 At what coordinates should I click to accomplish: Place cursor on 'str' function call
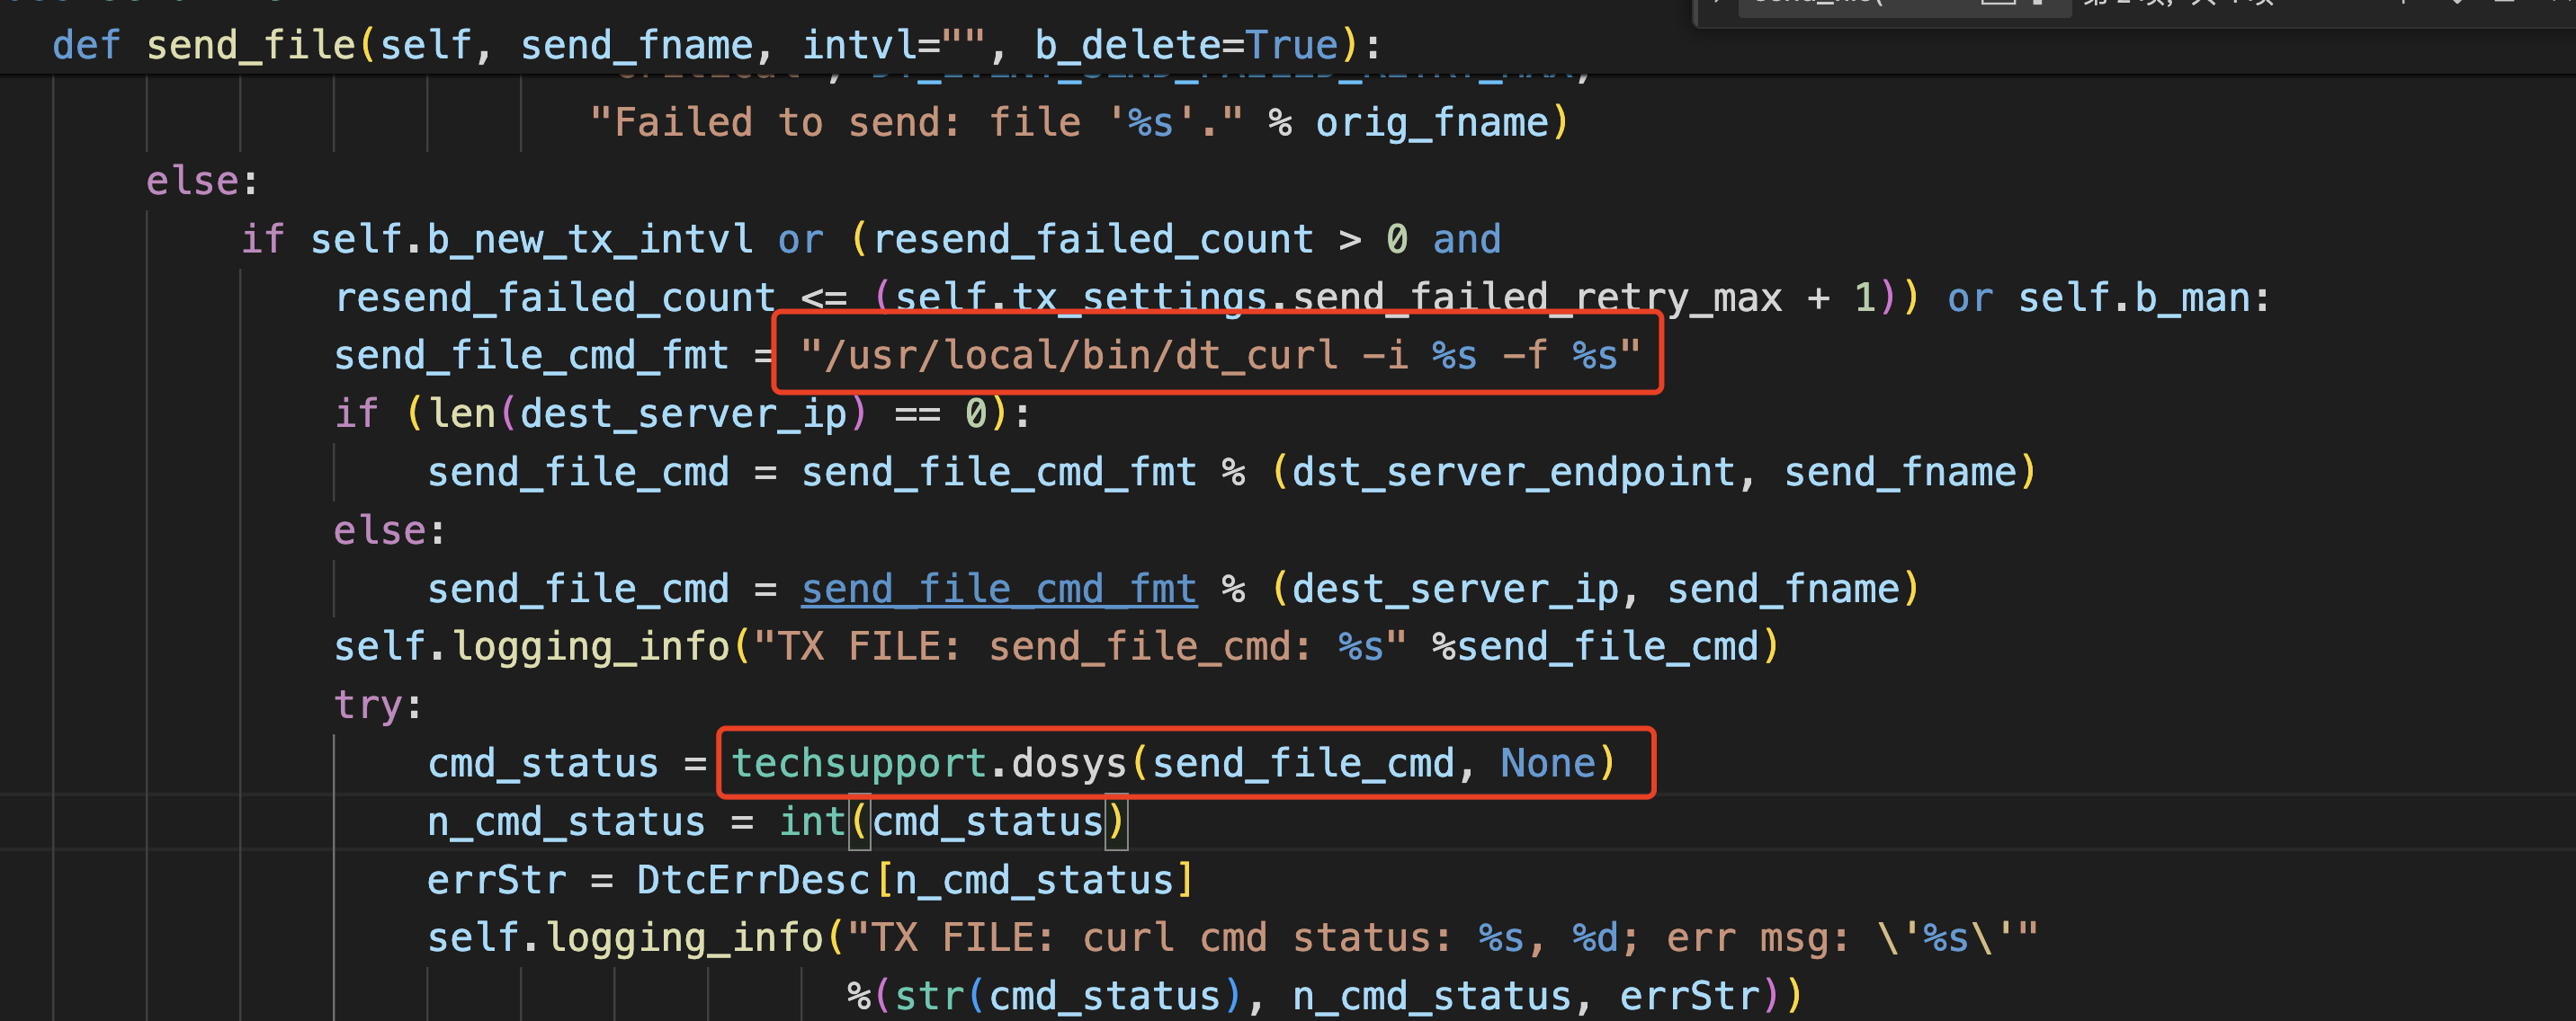click(x=929, y=996)
